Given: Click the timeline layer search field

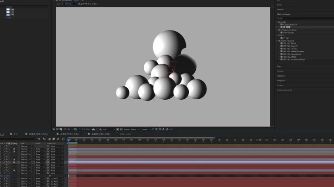Looking at the screenshot, I should click(x=18, y=139).
